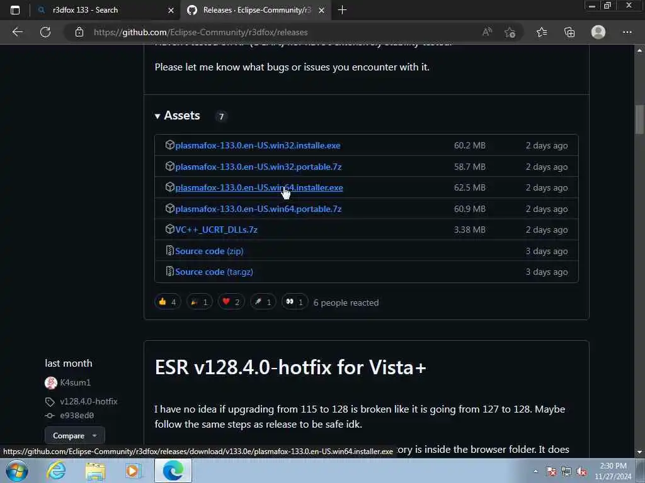The height and width of the screenshot is (483, 645).
Task: Go back using the browser back arrow
Action: tap(17, 32)
